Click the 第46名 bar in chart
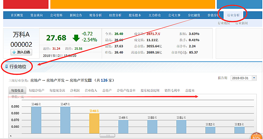 point(36,120)
